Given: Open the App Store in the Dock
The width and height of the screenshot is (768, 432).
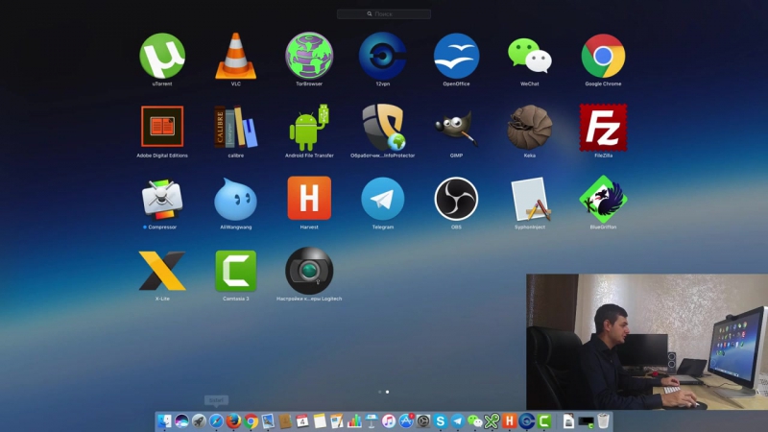Looking at the screenshot, I should (406, 421).
